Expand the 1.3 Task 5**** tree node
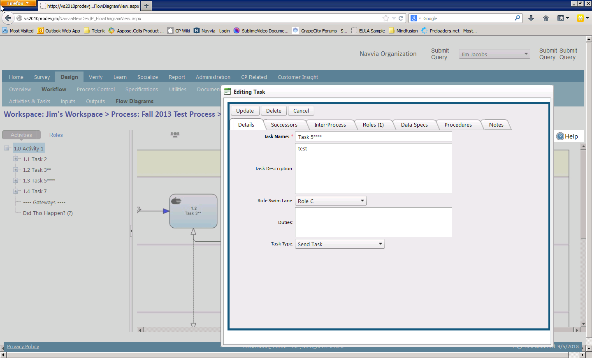 coord(16,180)
